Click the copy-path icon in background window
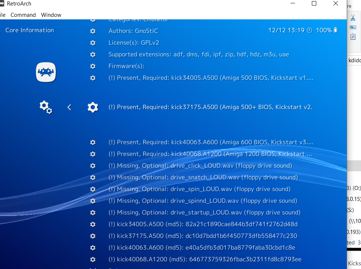The width and height of the screenshot is (361, 269). (x=353, y=27)
